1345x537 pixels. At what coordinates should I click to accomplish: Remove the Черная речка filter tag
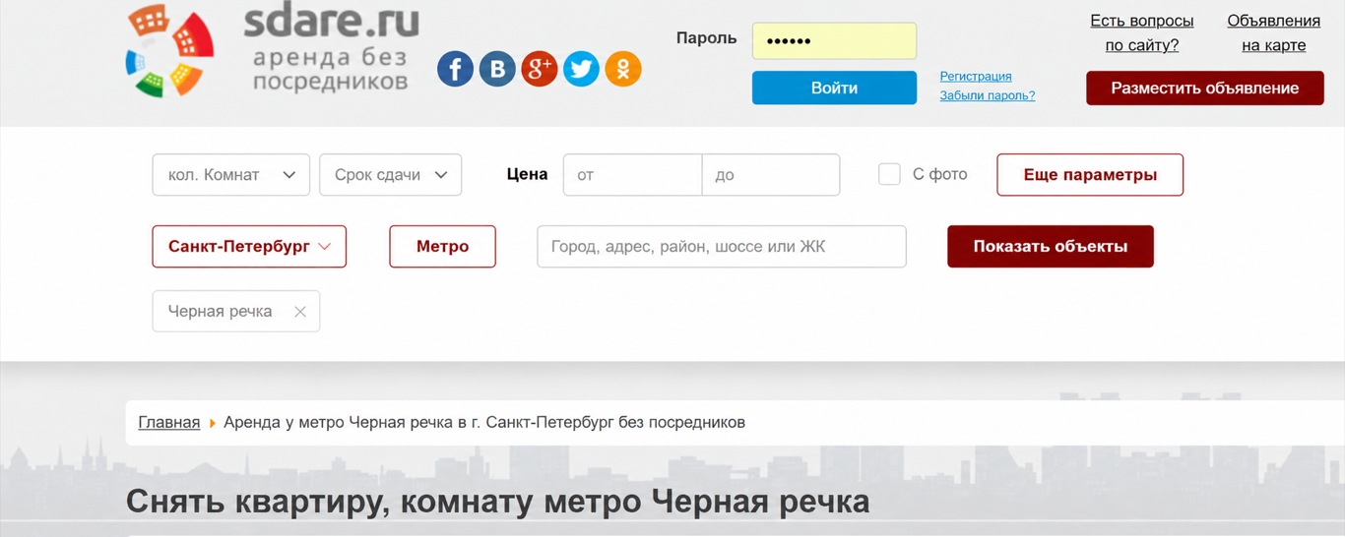300,312
